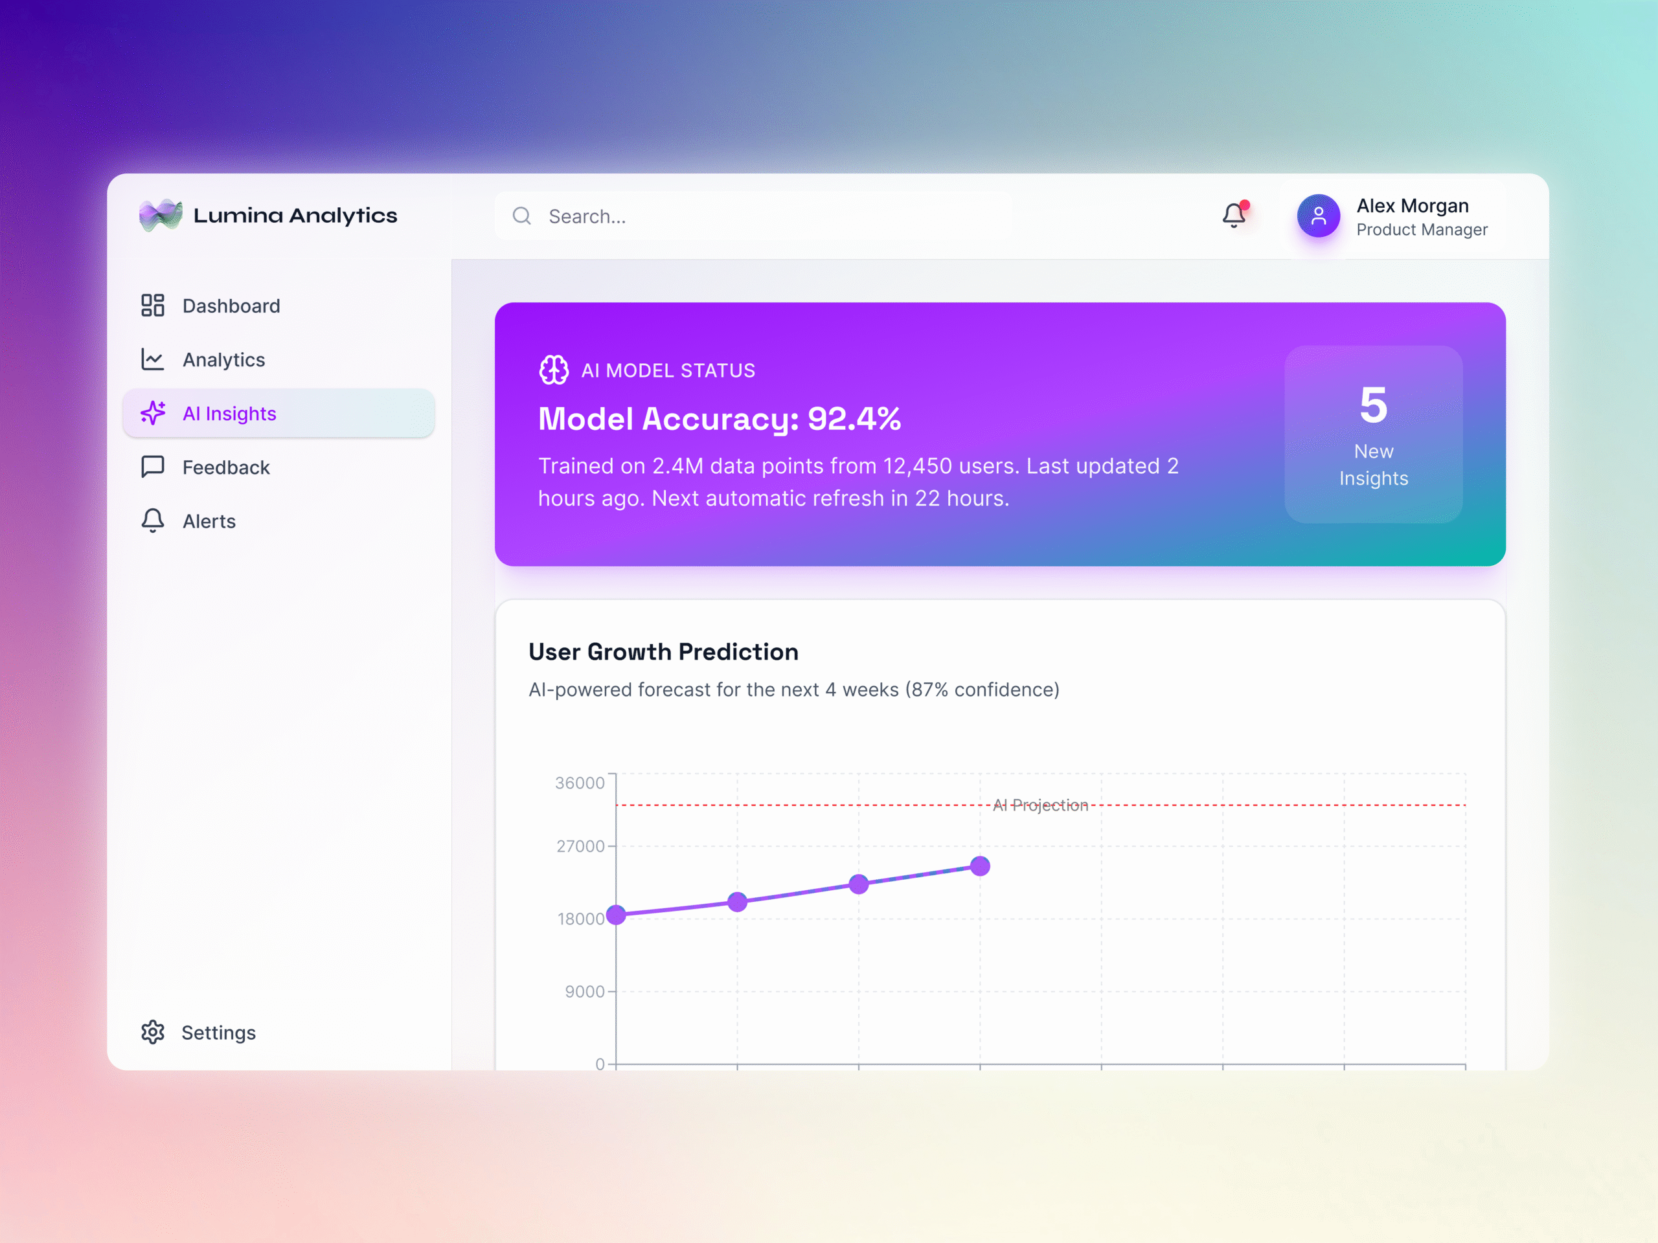The width and height of the screenshot is (1658, 1243).
Task: Click the Analytics line chart icon
Action: click(x=153, y=360)
